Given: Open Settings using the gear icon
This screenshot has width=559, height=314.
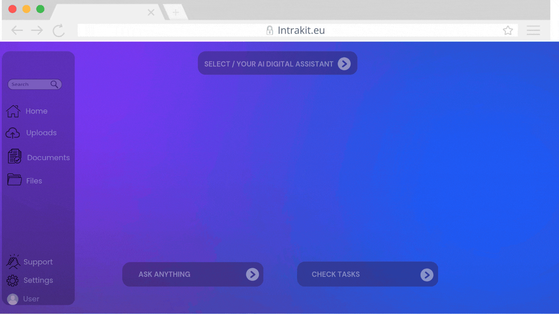Looking at the screenshot, I should 13,280.
